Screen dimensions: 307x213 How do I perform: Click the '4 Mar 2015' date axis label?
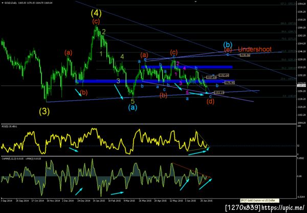(129, 201)
